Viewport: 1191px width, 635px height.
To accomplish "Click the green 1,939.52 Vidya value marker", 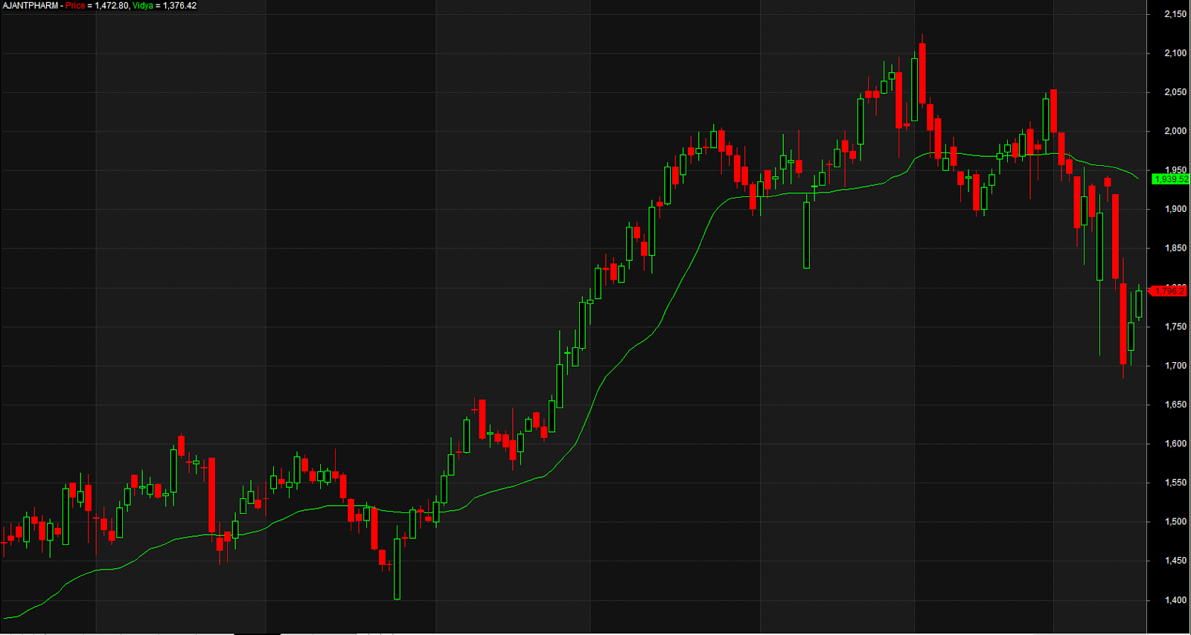I will tap(1170, 179).
